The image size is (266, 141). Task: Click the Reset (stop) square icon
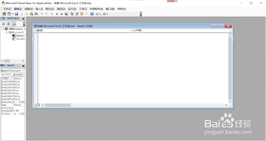tap(62, 14)
